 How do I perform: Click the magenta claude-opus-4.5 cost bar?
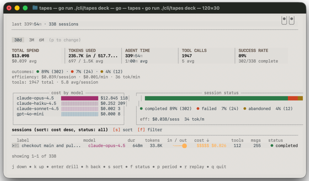(x=80, y=98)
